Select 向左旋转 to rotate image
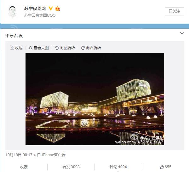Image resolution: width=189 pixels, height=172 pixels. (65, 48)
